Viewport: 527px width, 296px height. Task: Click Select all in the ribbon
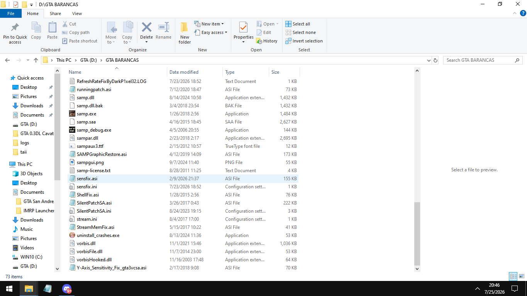coord(298,24)
